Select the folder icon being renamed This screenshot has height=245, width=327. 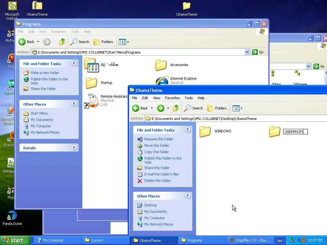point(274,131)
